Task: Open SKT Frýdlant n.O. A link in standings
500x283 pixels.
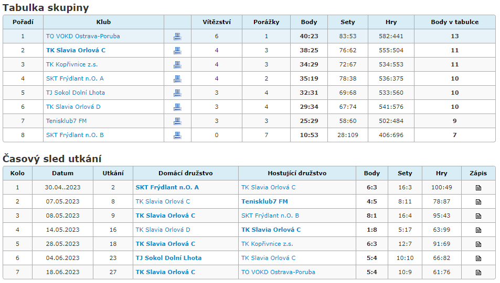Action: click(x=75, y=78)
